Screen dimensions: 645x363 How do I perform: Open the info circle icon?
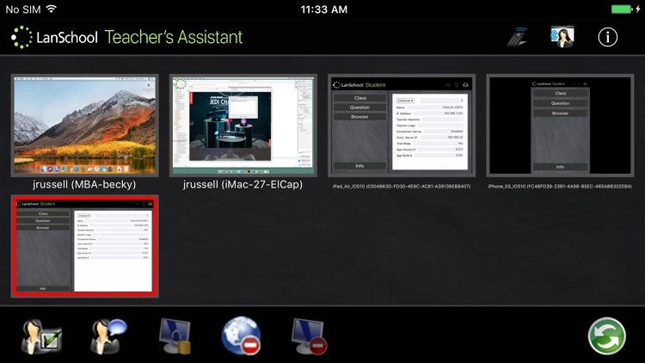point(607,38)
